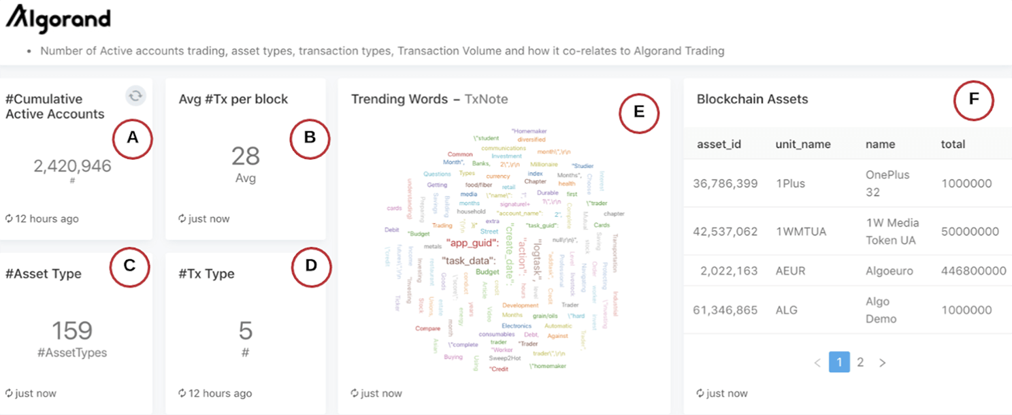The image size is (1012, 415).
Task: Click the Algorand logo
Action: pyautogui.click(x=59, y=18)
